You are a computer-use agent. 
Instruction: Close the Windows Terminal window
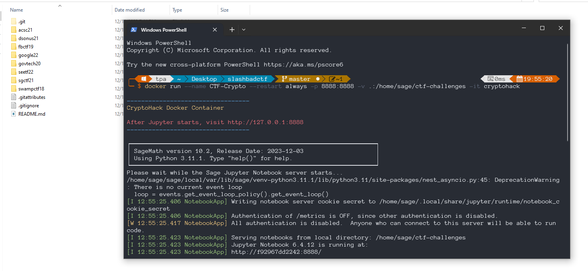561,28
